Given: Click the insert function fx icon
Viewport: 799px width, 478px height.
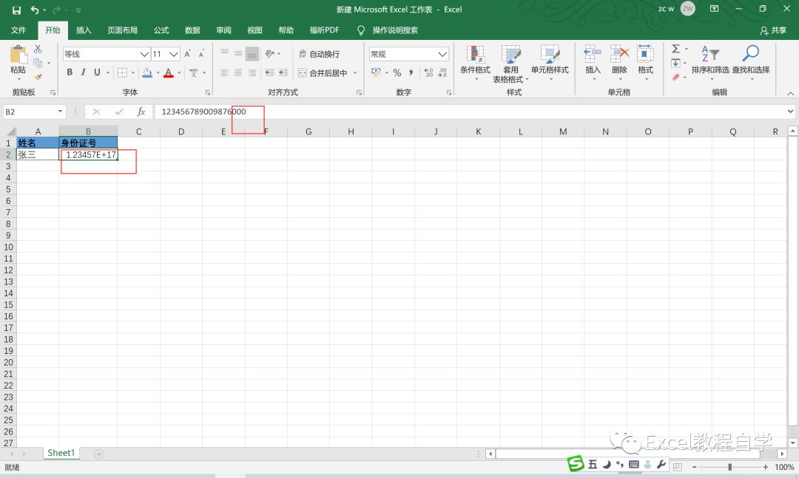Looking at the screenshot, I should coord(141,112).
